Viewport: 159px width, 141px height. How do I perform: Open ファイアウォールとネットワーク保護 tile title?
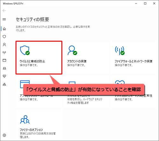pos(134,61)
